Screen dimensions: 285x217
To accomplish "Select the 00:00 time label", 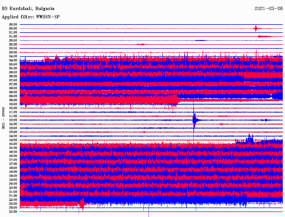I will (13, 24).
